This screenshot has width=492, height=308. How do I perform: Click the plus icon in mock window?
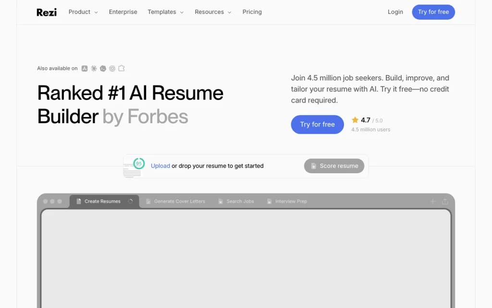[x=433, y=202]
